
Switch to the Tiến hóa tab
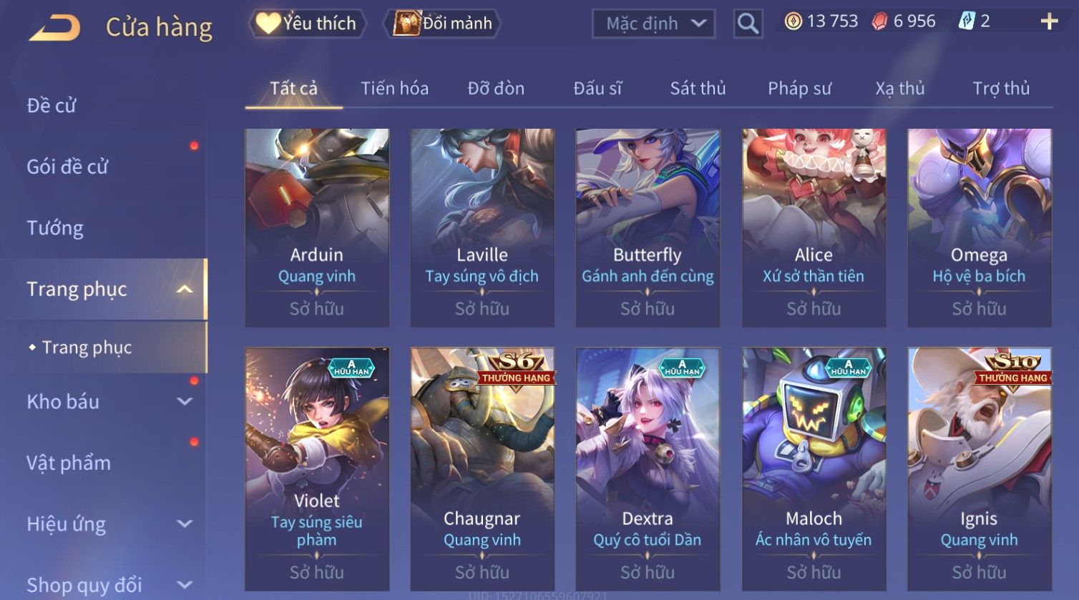point(394,89)
